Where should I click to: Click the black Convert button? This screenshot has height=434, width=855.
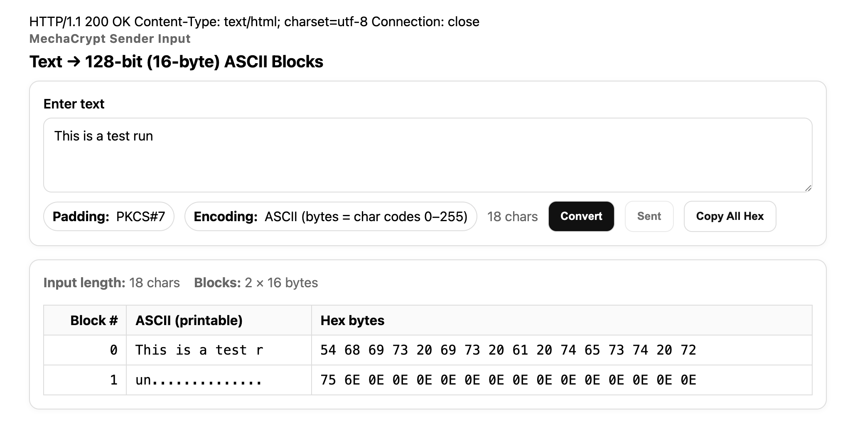point(581,216)
